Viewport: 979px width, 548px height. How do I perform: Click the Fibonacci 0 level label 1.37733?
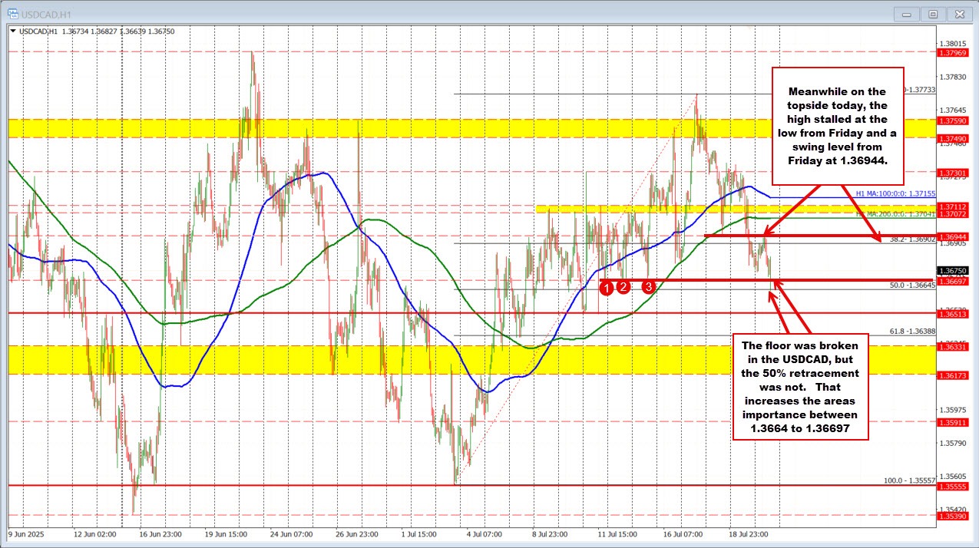918,90
